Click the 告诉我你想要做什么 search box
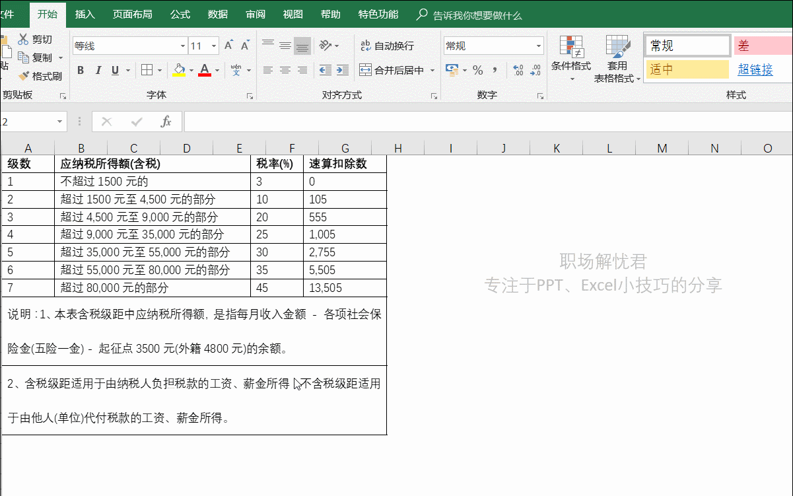This screenshot has width=793, height=496. tap(469, 15)
